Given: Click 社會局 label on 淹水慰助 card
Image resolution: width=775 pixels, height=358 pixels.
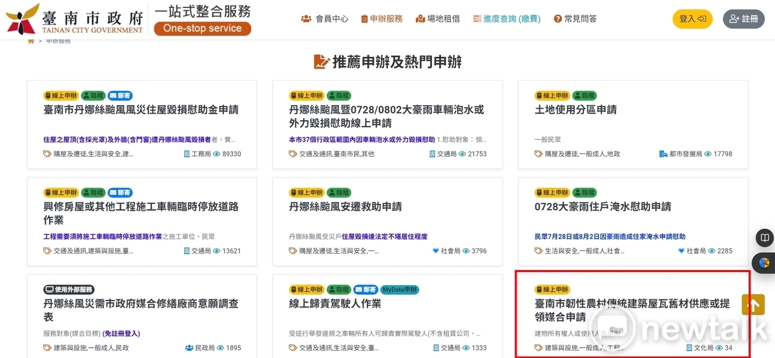Looking at the screenshot, I should tap(692, 251).
